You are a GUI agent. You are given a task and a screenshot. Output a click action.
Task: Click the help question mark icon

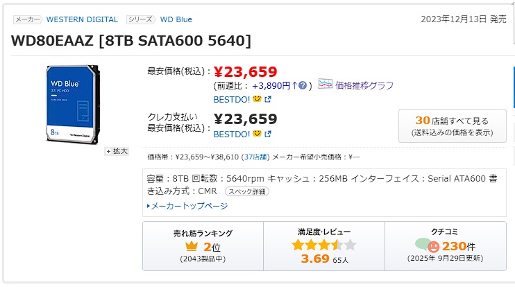[302, 85]
